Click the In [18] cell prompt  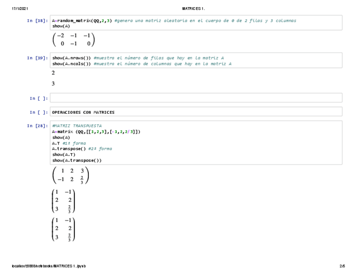[37, 21]
